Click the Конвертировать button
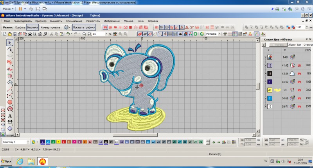313x168 pixels. (x=50, y=27)
